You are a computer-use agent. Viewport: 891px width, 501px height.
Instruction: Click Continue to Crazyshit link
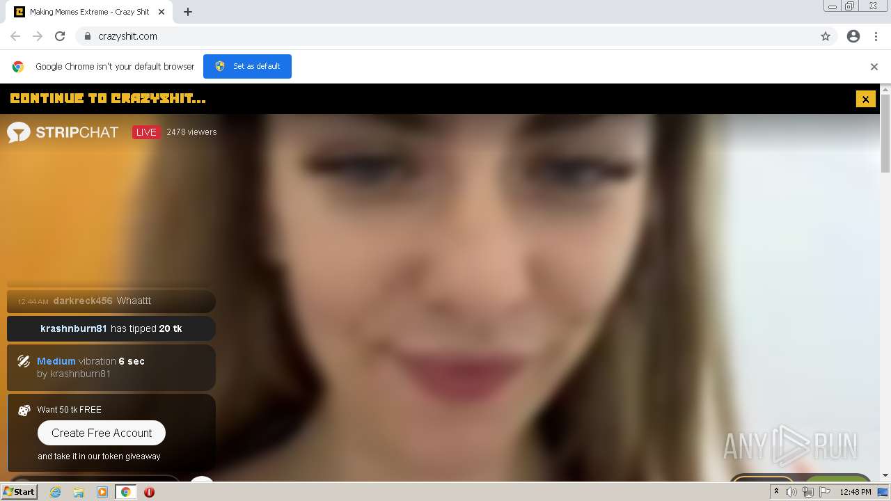[108, 99]
